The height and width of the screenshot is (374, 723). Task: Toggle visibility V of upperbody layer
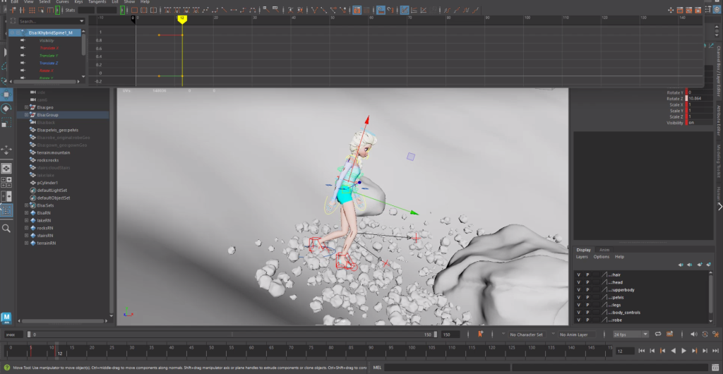click(579, 290)
